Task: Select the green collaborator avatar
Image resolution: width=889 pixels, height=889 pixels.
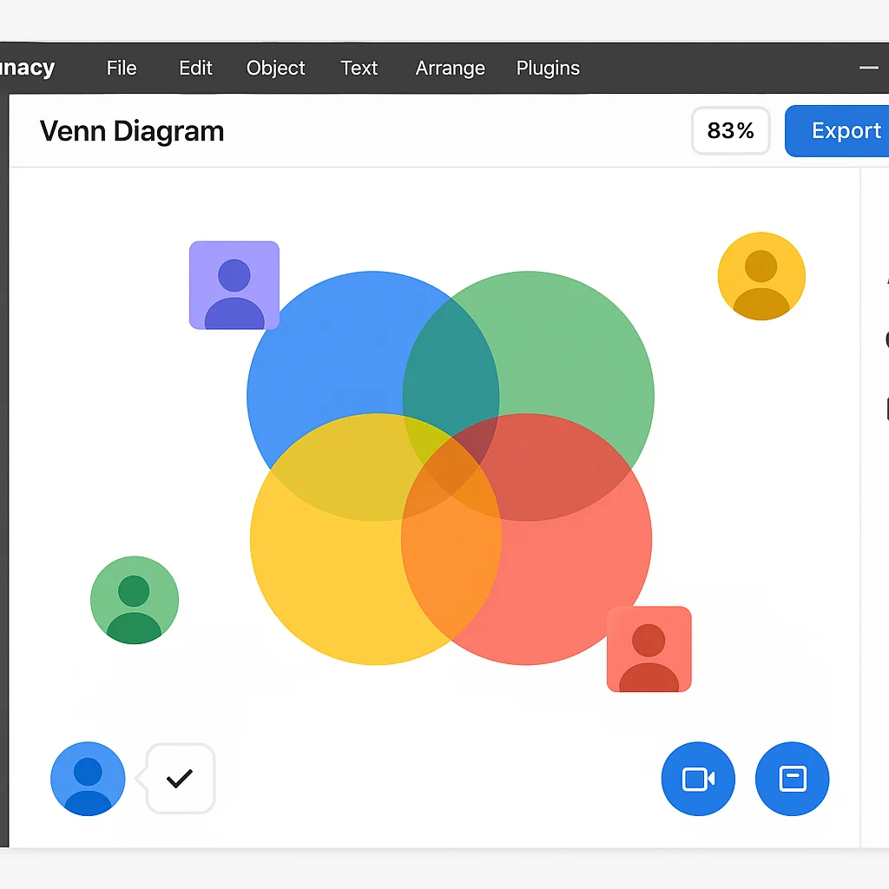Action: pyautogui.click(x=135, y=599)
